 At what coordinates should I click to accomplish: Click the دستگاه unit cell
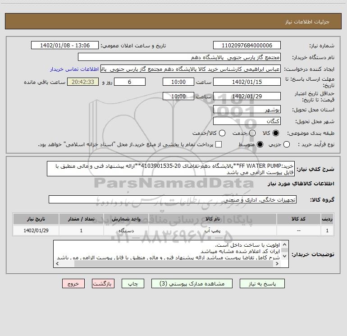pos(126,230)
